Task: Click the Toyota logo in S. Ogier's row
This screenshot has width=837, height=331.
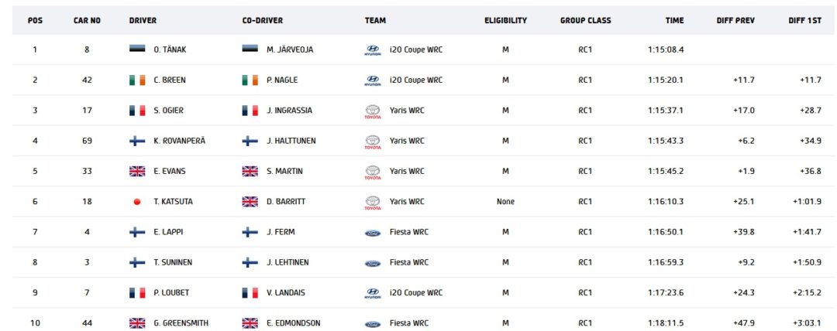Action: pos(373,111)
